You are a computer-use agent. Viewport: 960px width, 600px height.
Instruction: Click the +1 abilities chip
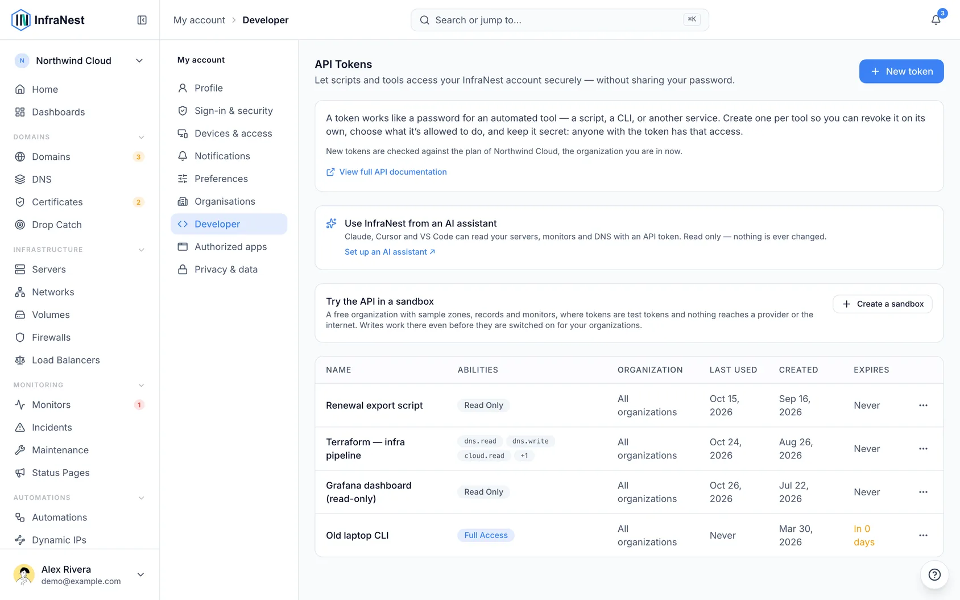[524, 456]
